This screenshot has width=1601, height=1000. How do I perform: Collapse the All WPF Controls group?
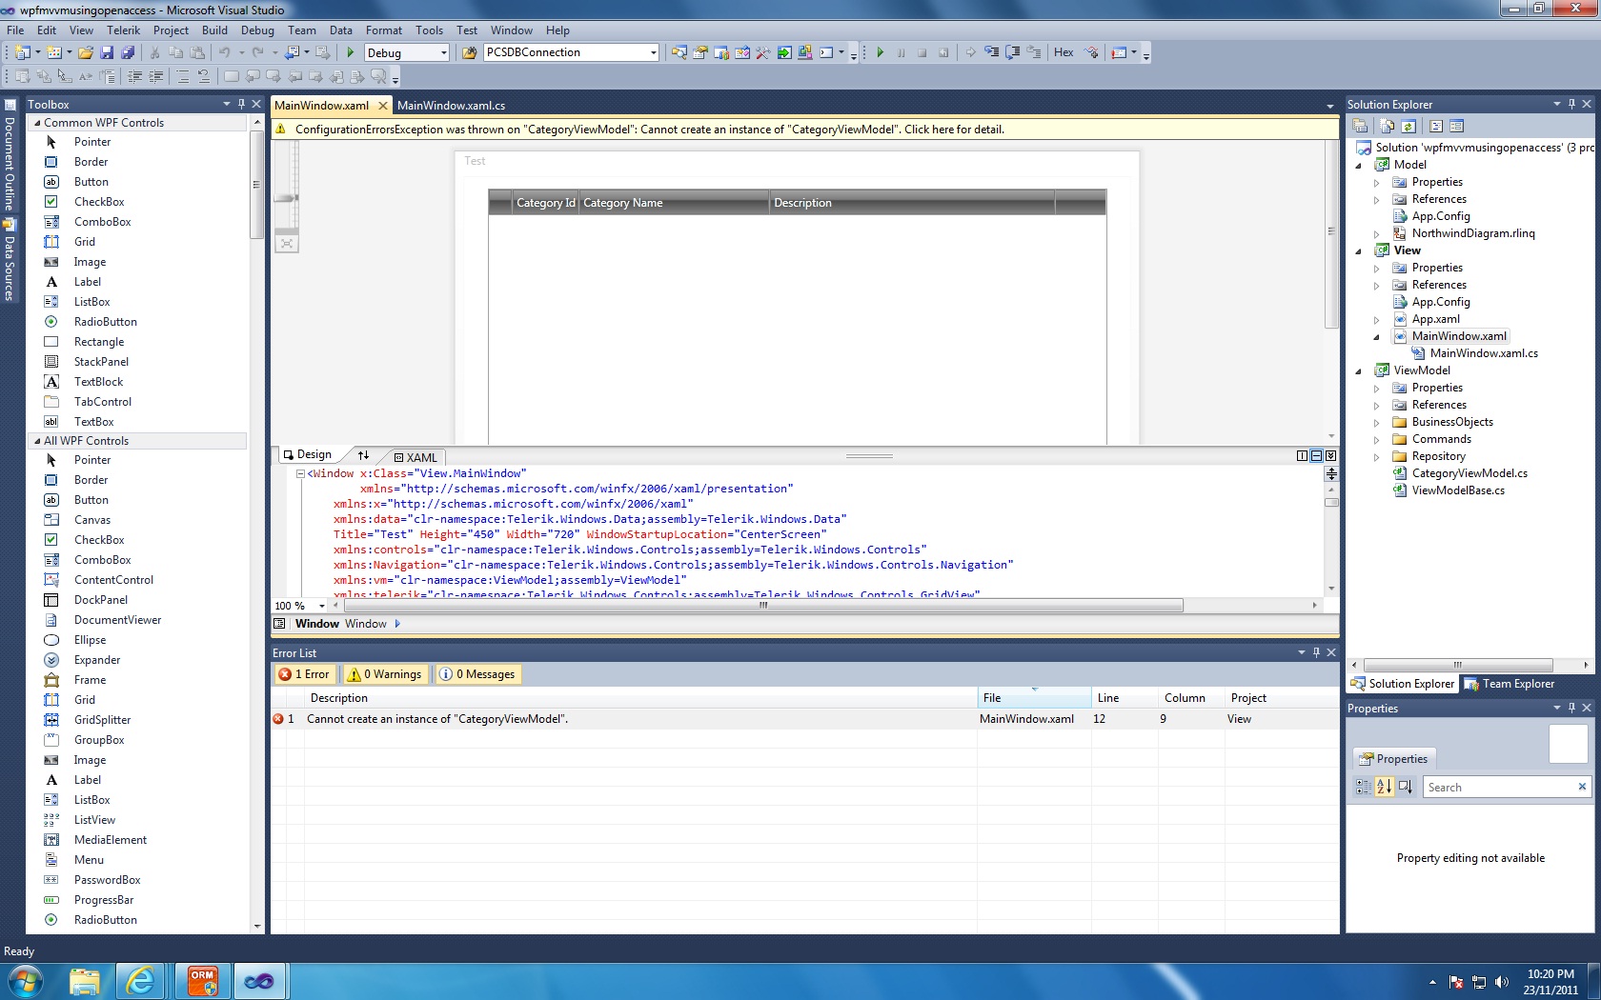pos(37,441)
